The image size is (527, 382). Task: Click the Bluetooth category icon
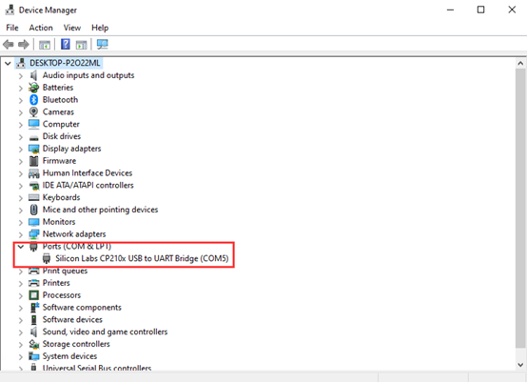tap(33, 100)
